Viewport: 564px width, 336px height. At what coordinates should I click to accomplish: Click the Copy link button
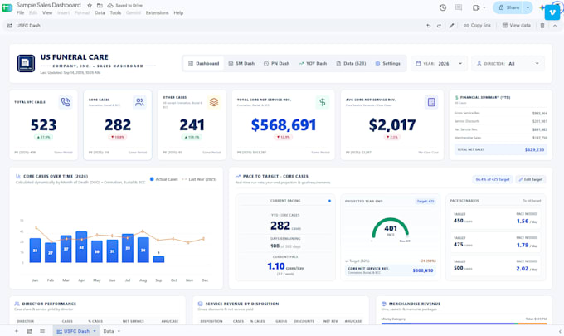pyautogui.click(x=477, y=25)
